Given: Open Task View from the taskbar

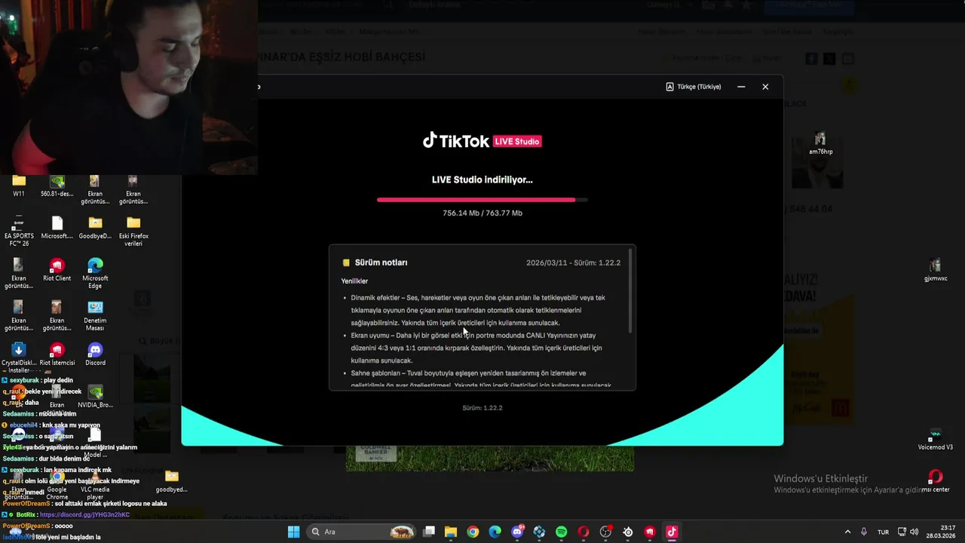Looking at the screenshot, I should pos(429,532).
